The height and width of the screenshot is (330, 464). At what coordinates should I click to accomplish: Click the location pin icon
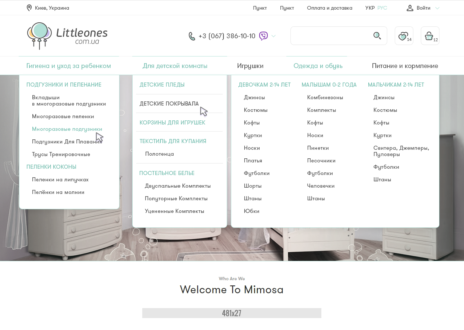click(29, 8)
